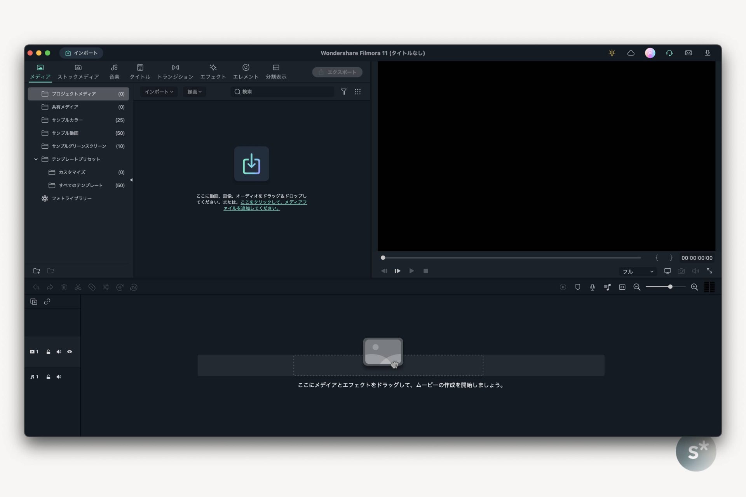Open the voiceover recording microphone tool
This screenshot has height=497, width=746.
(x=592, y=287)
